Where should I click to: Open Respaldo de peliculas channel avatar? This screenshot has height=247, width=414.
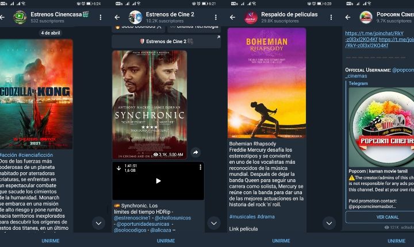(x=251, y=17)
